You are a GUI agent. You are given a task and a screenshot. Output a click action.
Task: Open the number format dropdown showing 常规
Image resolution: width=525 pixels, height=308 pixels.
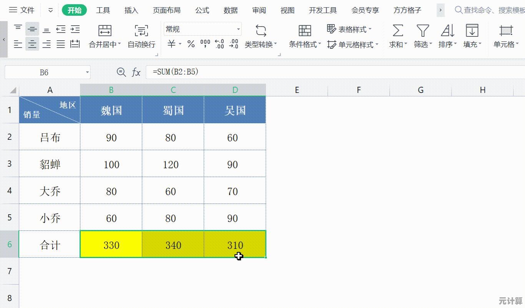[238, 29]
